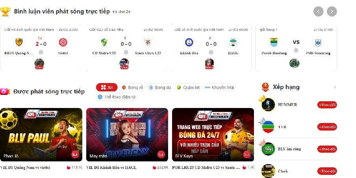Click the live stats icon on BLV Paul thumbnail
The image size is (356, 178).
pos(75,154)
